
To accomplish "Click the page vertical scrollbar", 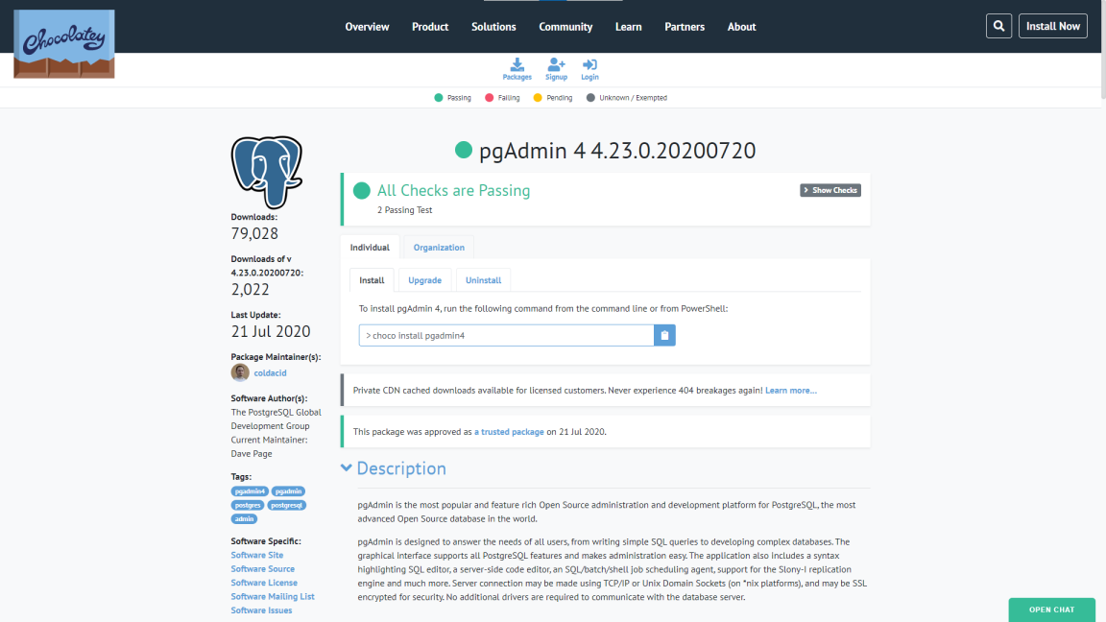I will 1102,49.
